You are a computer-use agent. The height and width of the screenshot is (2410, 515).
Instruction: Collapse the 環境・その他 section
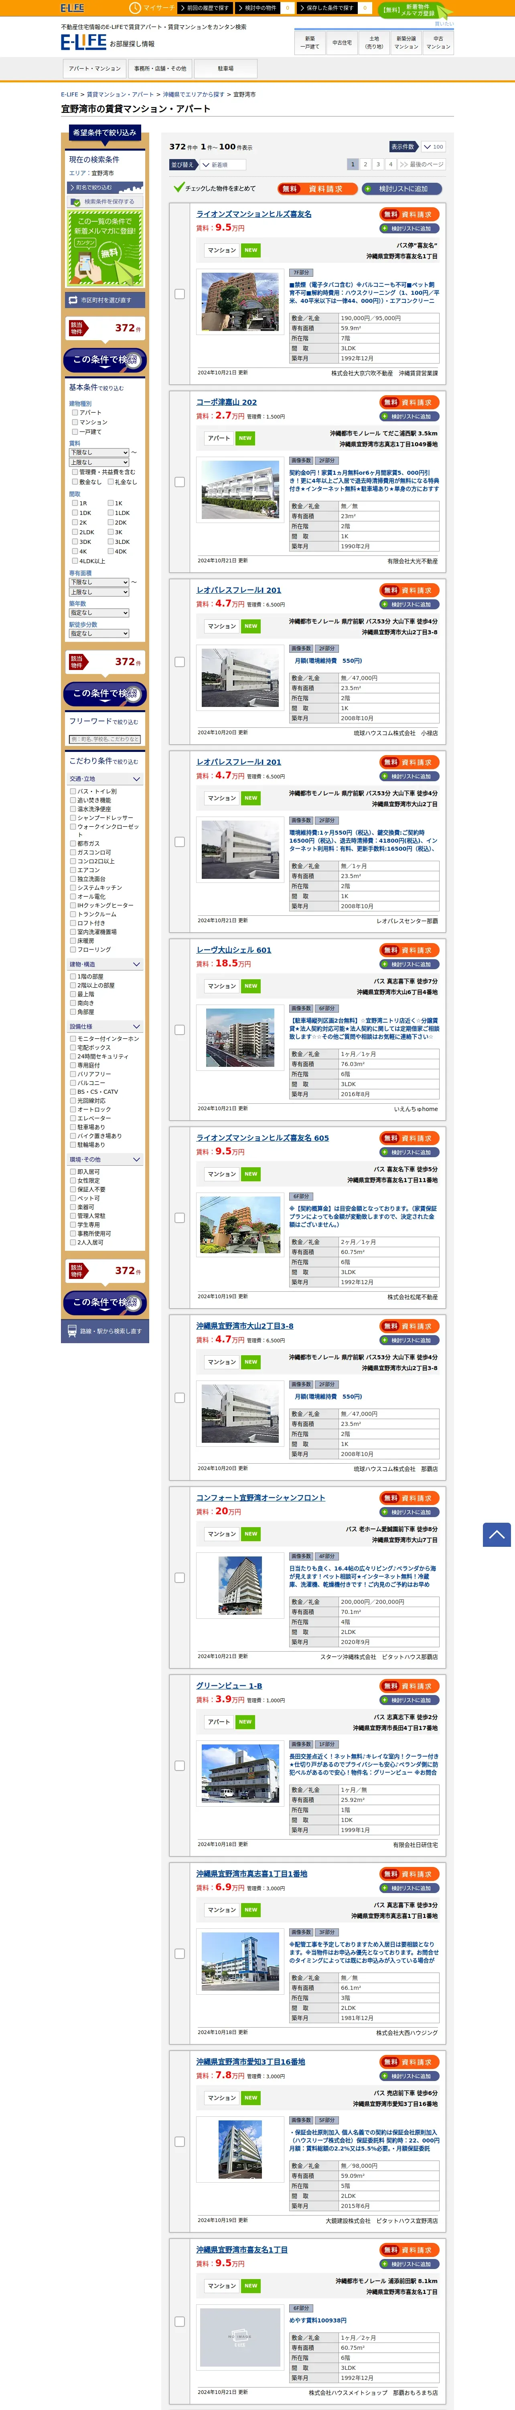pos(105,1159)
